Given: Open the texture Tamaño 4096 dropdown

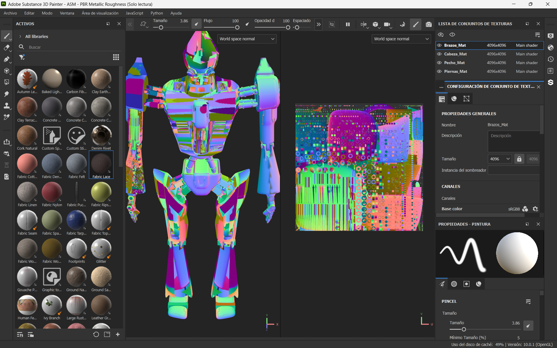Looking at the screenshot, I should tap(500, 159).
